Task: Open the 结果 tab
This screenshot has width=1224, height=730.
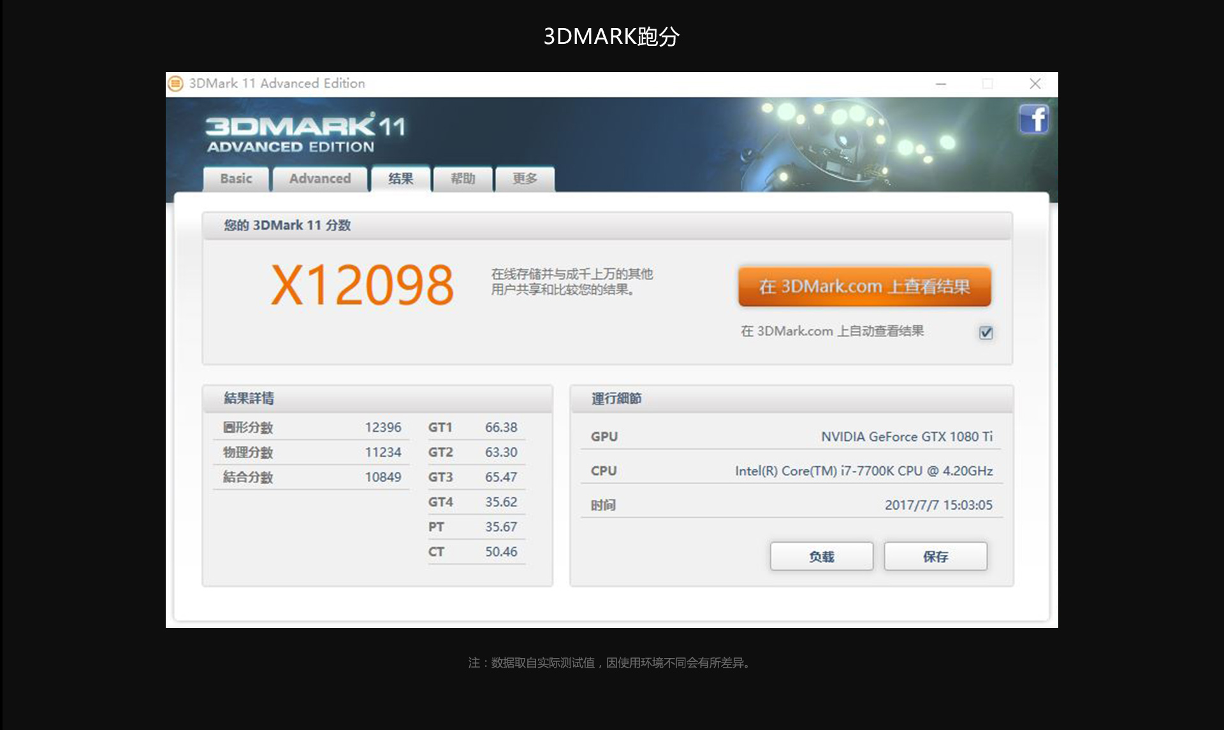Action: 401,179
